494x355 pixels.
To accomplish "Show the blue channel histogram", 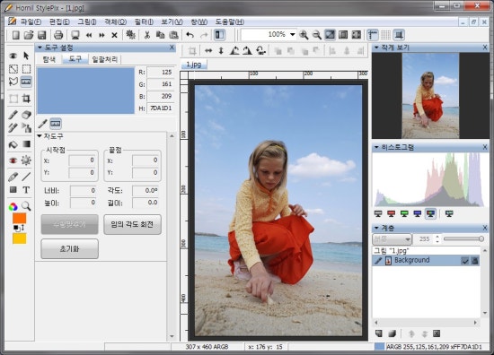I will coord(418,214).
